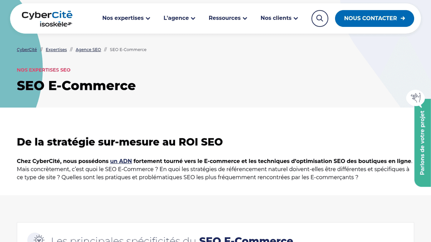This screenshot has height=242, width=431.
Task: Open the Nos expertises menu
Action: click(x=126, y=18)
